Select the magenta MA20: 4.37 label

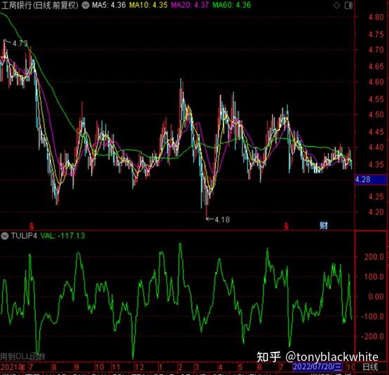pyautogui.click(x=190, y=5)
